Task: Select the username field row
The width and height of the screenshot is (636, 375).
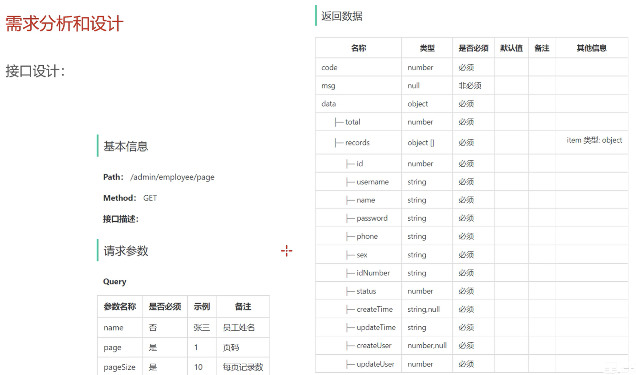Action: [x=372, y=182]
